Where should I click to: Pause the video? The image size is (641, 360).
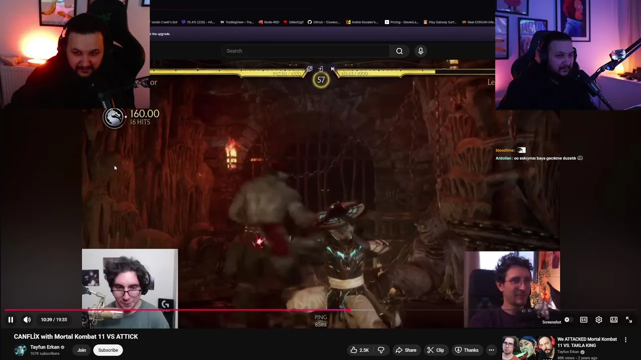click(11, 319)
